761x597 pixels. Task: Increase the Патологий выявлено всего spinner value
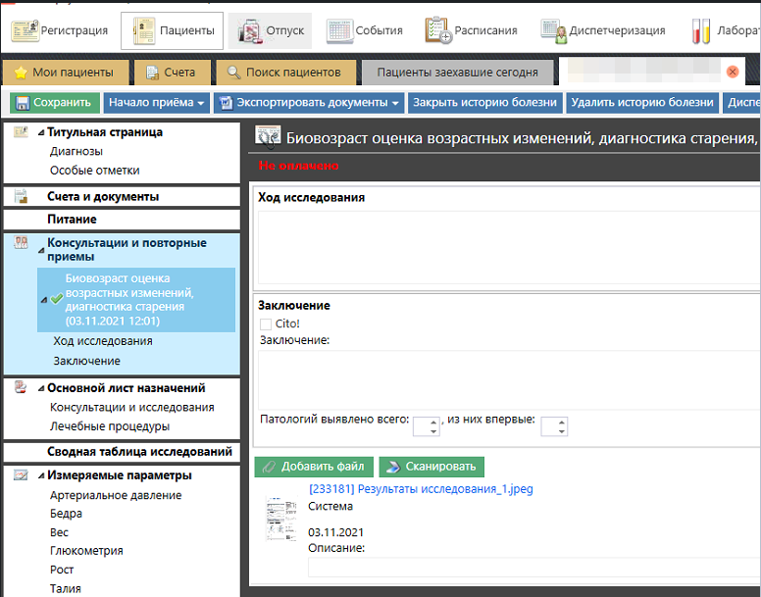pyautogui.click(x=432, y=422)
